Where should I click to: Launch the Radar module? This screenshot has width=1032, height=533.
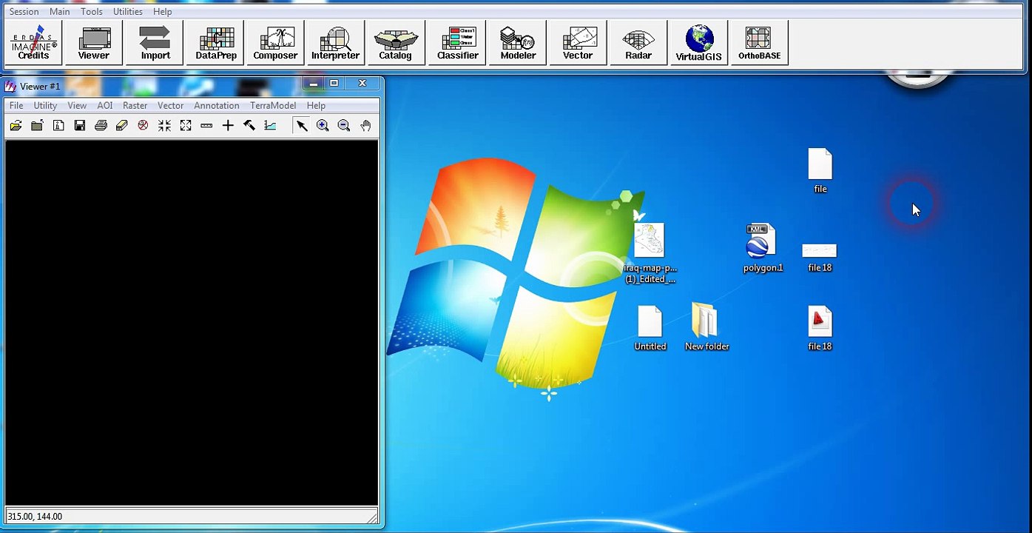(638, 43)
